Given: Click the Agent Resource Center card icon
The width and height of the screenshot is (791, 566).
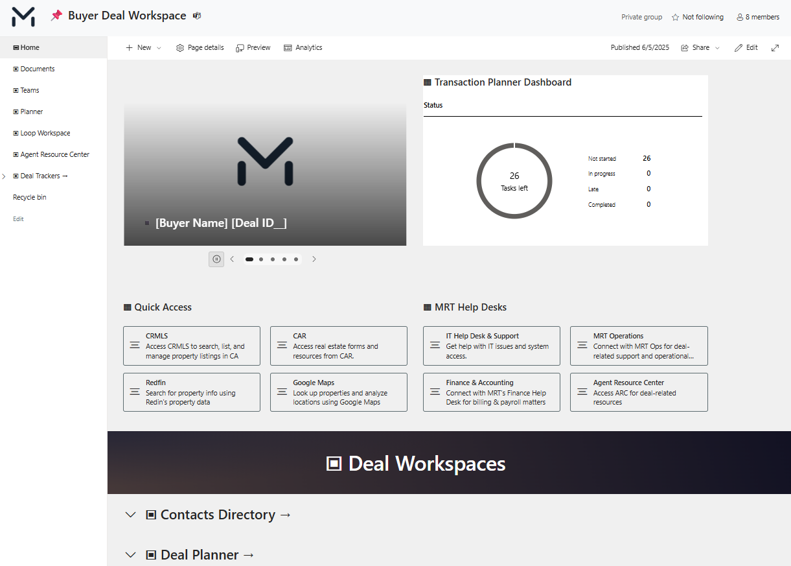Looking at the screenshot, I should tap(582, 392).
